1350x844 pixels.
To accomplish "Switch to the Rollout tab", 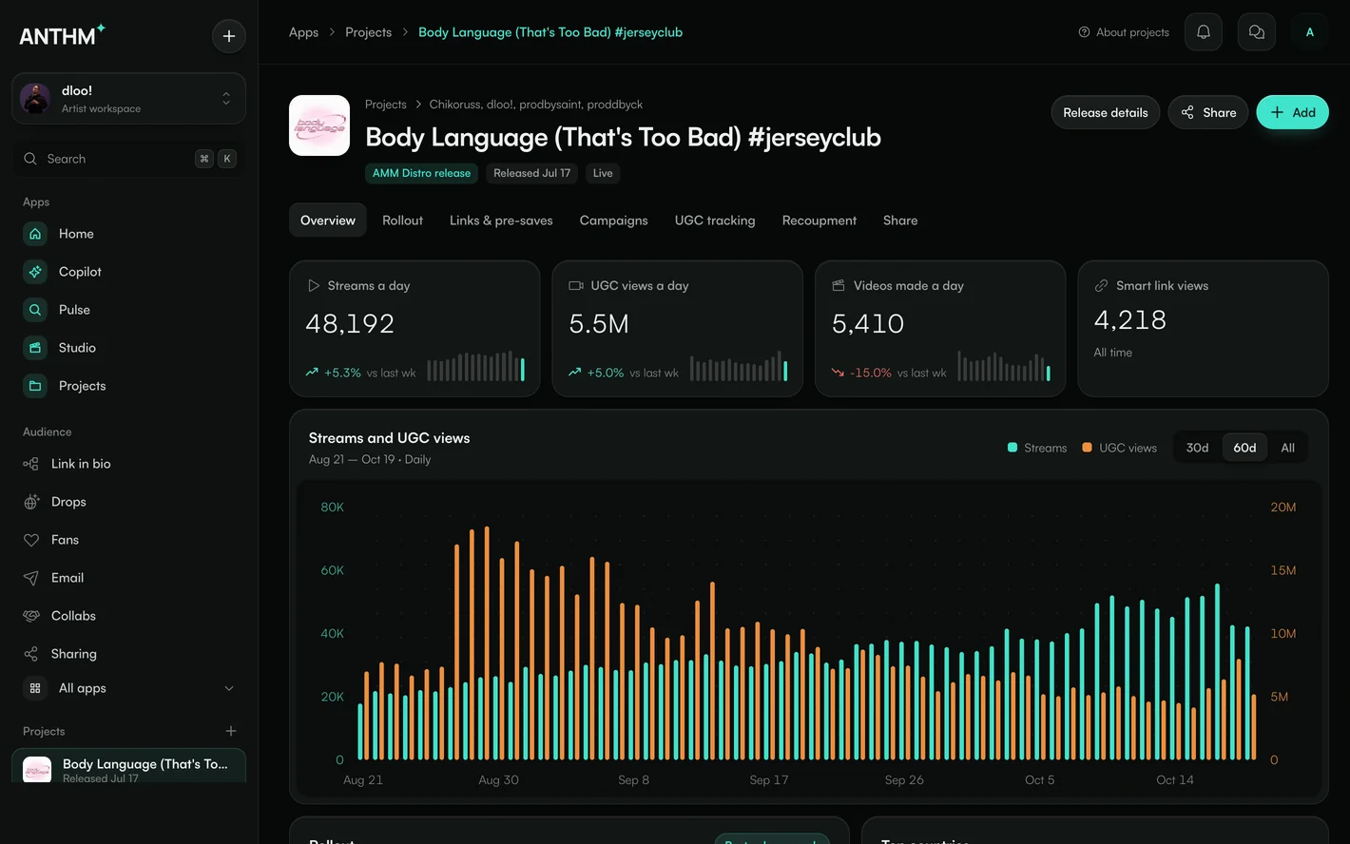I will coord(402,221).
